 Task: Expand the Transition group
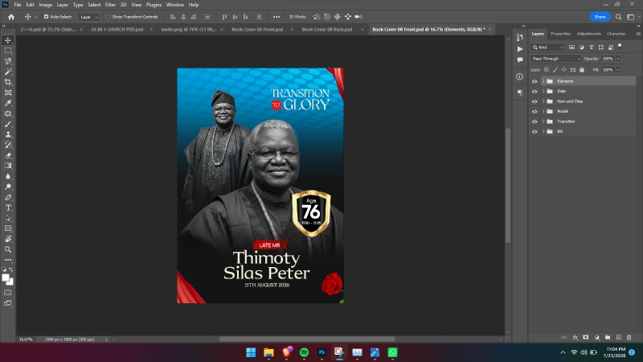pos(543,121)
